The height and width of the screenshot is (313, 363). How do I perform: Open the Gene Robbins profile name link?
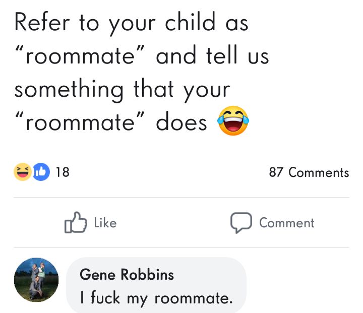coord(127,275)
